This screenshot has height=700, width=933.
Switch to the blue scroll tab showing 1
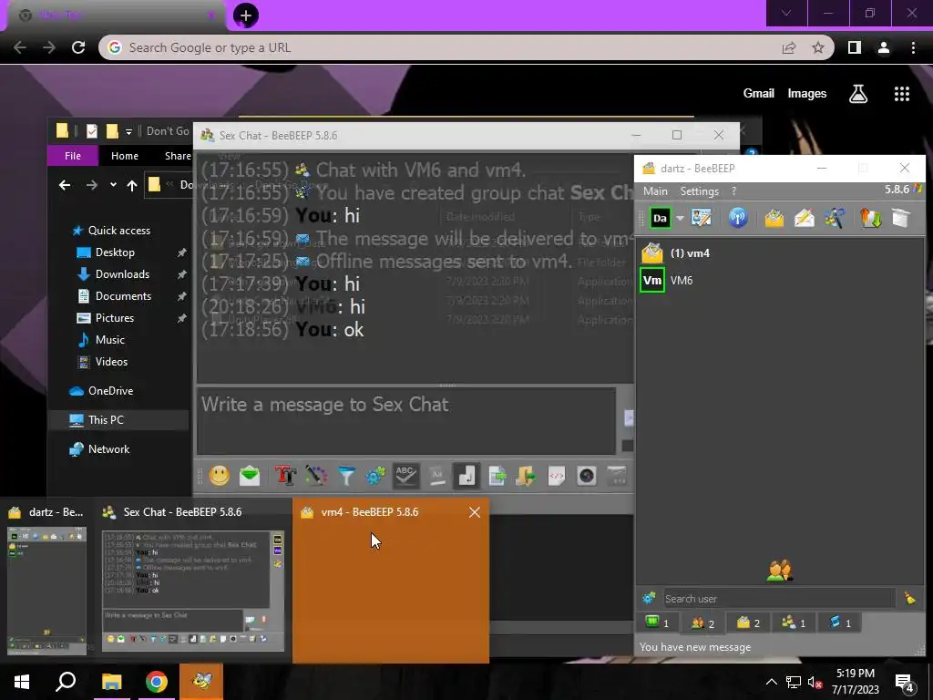pyautogui.click(x=839, y=623)
